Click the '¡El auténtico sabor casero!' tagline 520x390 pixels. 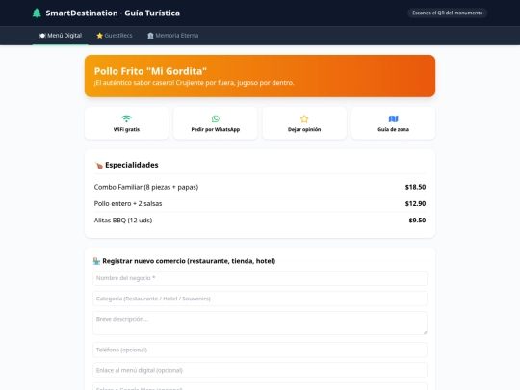click(194, 83)
